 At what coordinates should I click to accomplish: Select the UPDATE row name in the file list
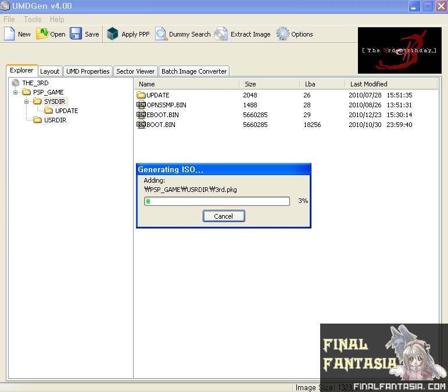[x=157, y=95]
